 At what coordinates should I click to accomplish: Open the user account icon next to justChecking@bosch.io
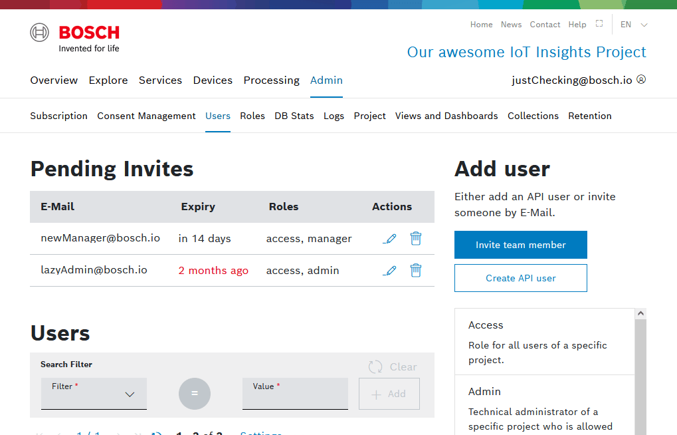click(641, 79)
